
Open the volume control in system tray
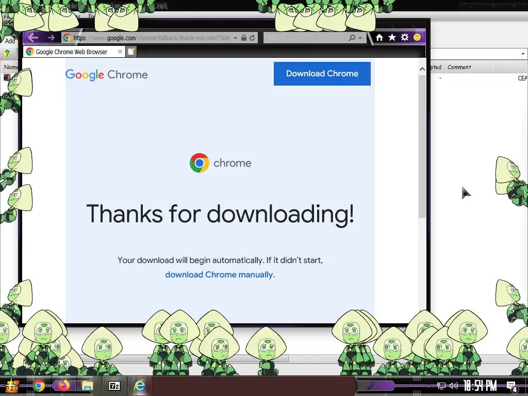(454, 386)
